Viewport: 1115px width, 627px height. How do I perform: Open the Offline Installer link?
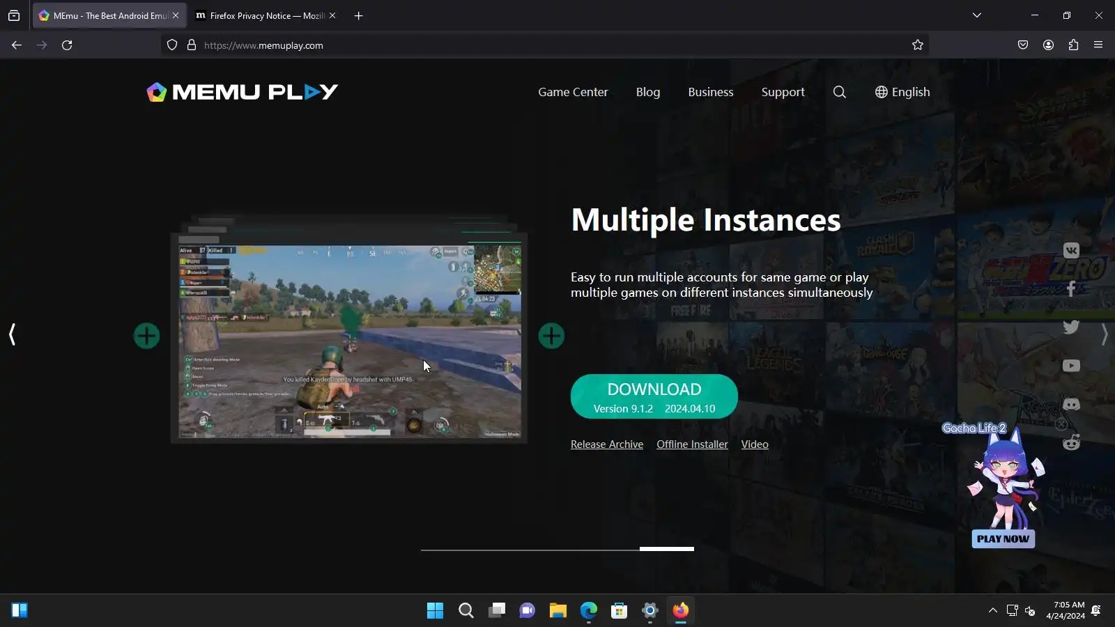(692, 444)
